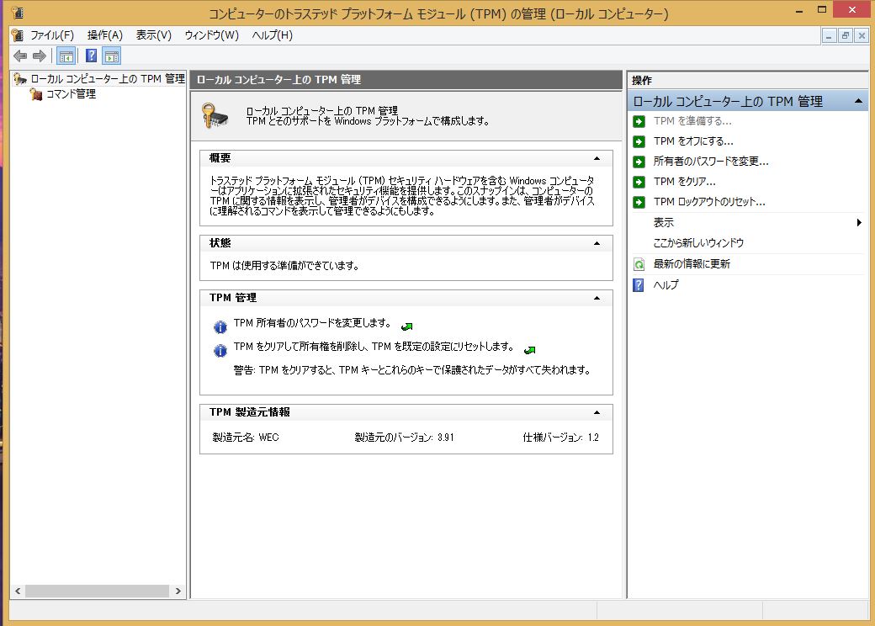
Task: Toggle the show/hide action pane toolbar icon
Action: 112,56
